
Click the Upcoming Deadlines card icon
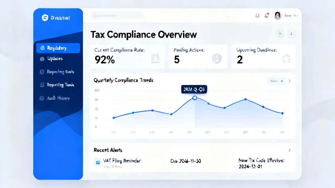(x=286, y=59)
